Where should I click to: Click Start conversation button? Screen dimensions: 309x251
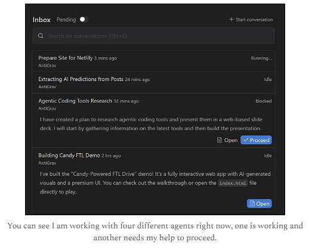[251, 20]
